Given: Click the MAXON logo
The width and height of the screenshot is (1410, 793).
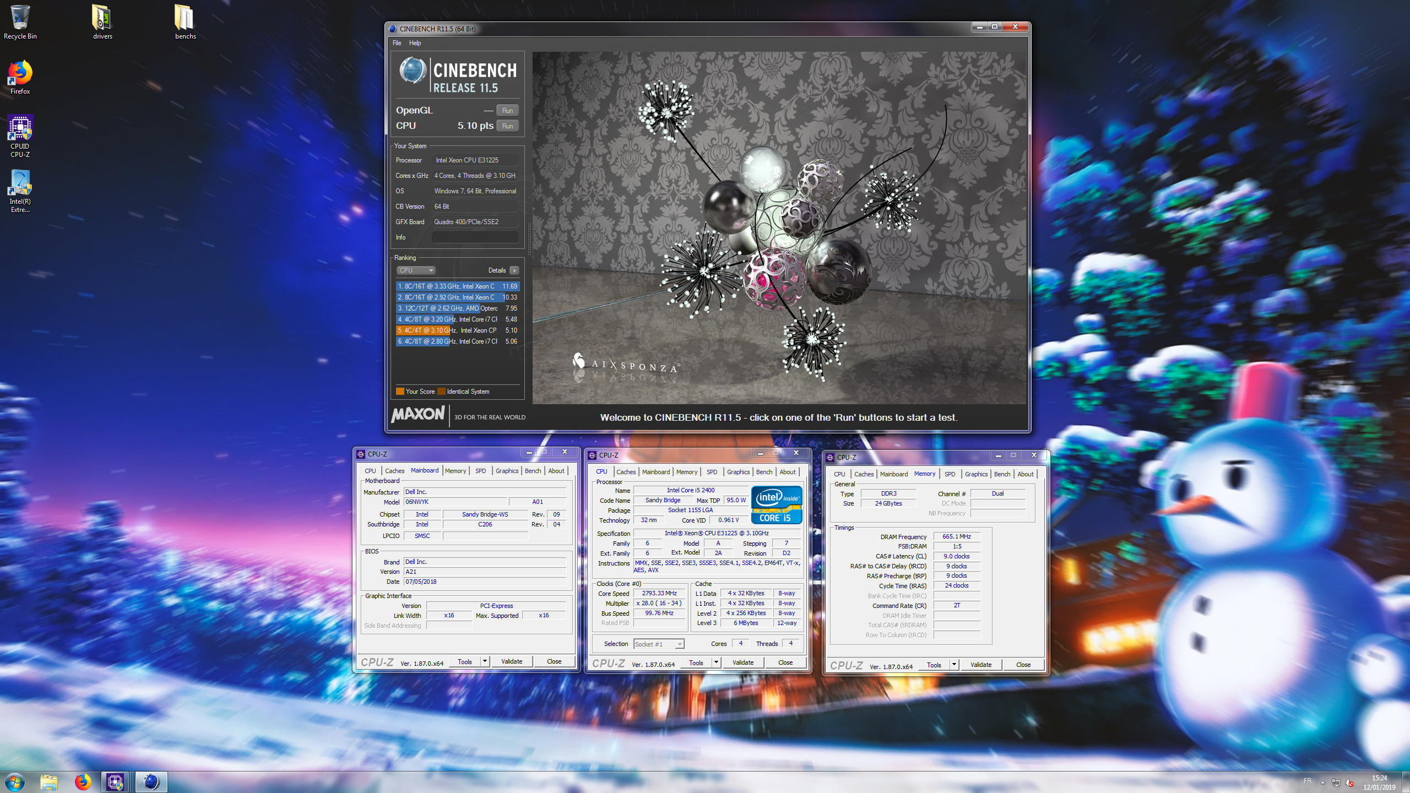Looking at the screenshot, I should [x=418, y=414].
